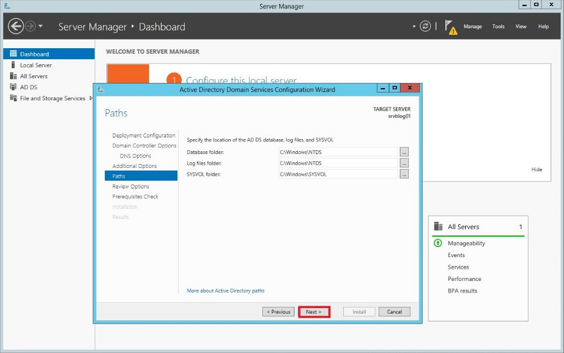The height and width of the screenshot is (353, 564).
Task: Click the target server name srvblog01
Action: point(399,116)
